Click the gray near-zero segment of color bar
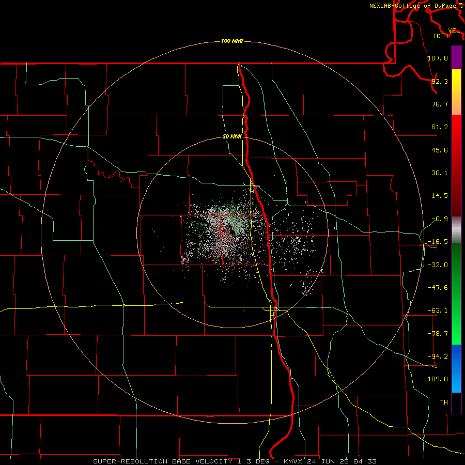The height and width of the screenshot is (465, 465). 456,230
